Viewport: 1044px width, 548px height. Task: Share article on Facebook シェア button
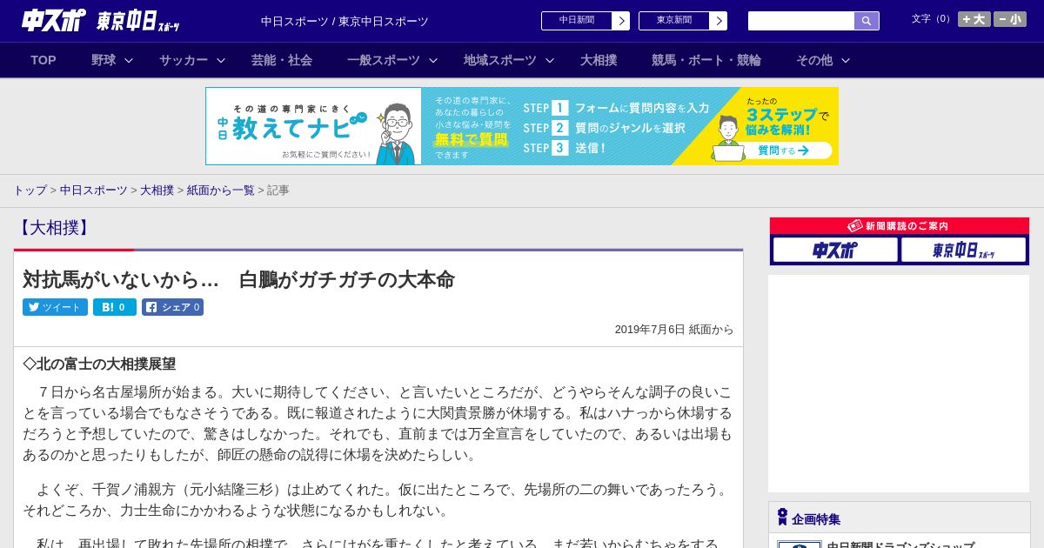(172, 307)
